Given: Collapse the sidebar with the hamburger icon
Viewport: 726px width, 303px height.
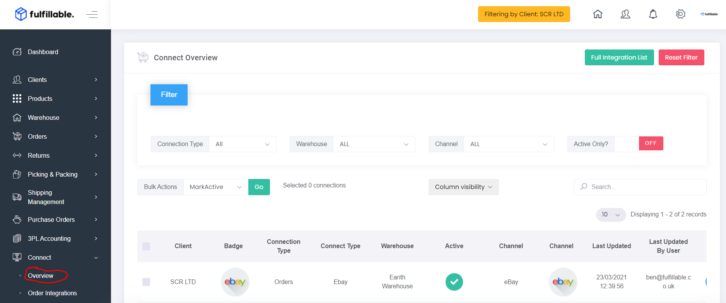Looking at the screenshot, I should [x=92, y=15].
